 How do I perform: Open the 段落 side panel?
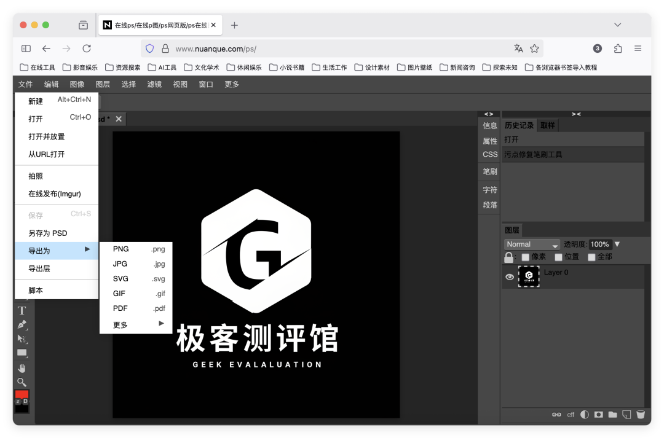tap(490, 205)
